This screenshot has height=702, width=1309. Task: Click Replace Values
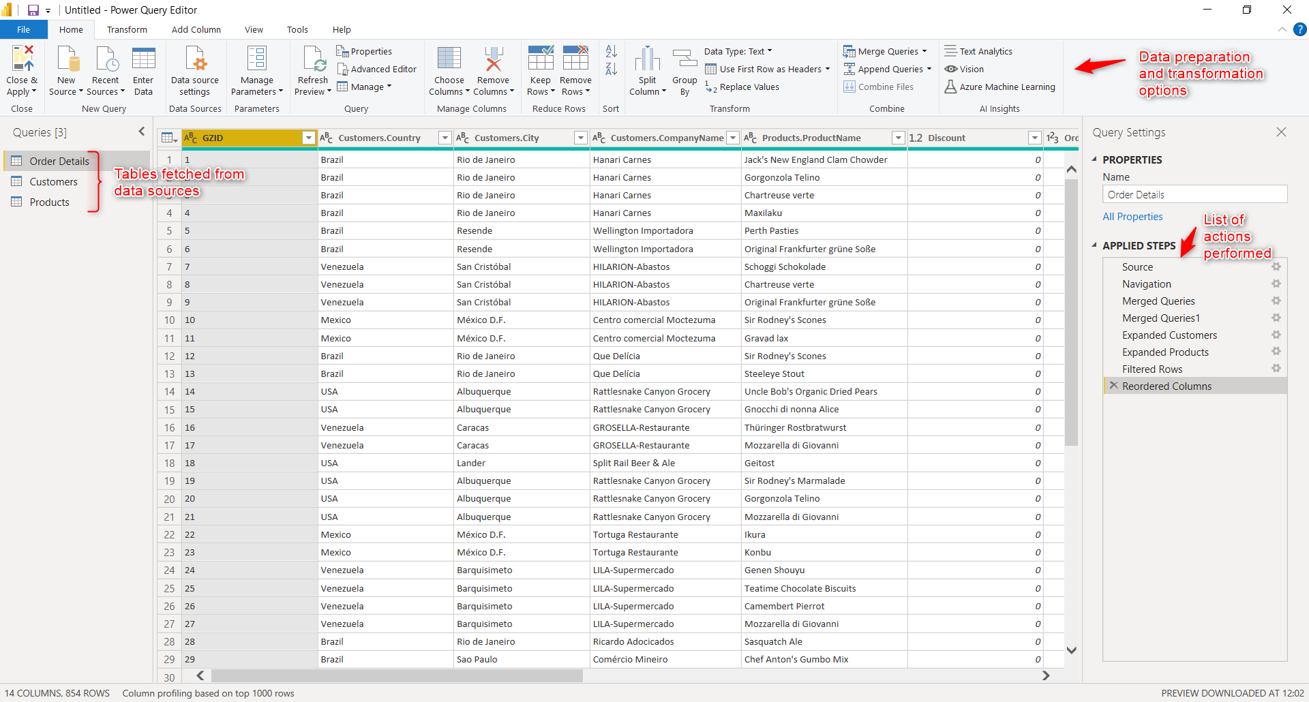click(742, 87)
